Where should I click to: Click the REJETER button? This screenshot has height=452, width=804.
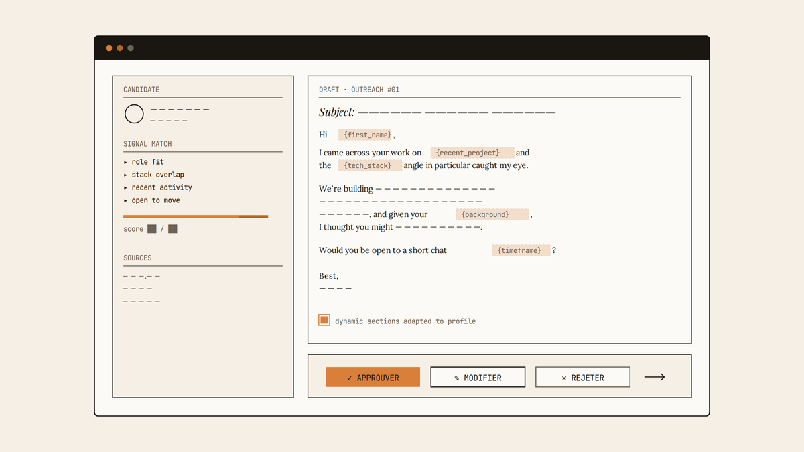[583, 377]
